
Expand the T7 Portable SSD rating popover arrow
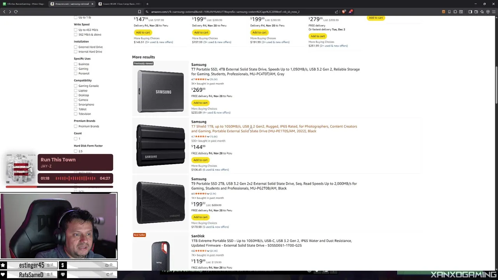click(x=208, y=79)
